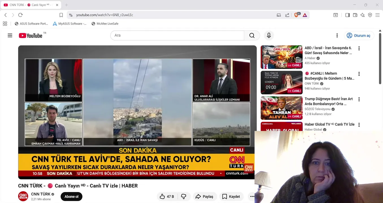The width and height of the screenshot is (383, 203).
Task: Open Brave Rewards triangle icon
Action: click(x=305, y=15)
